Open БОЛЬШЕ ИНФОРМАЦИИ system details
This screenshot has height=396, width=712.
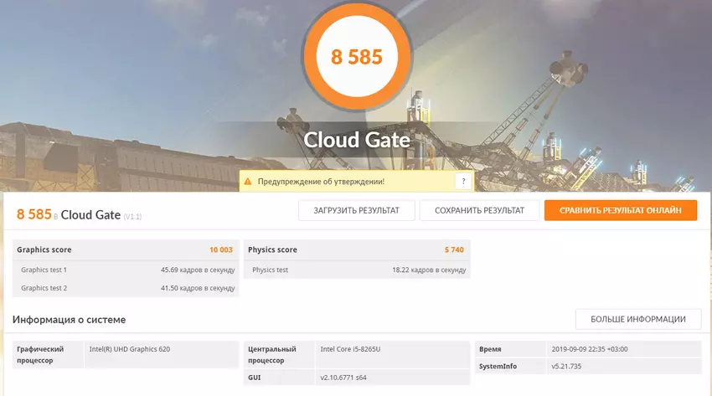point(637,319)
